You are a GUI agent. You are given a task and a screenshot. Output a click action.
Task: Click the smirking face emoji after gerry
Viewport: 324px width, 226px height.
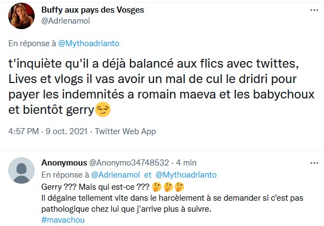tap(103, 110)
